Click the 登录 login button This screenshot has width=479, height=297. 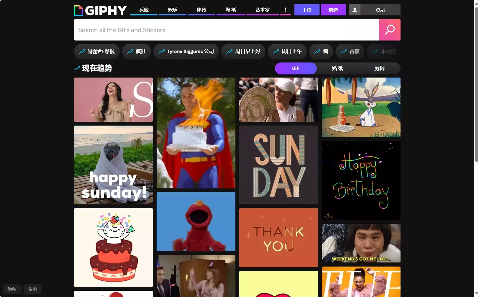click(x=380, y=10)
